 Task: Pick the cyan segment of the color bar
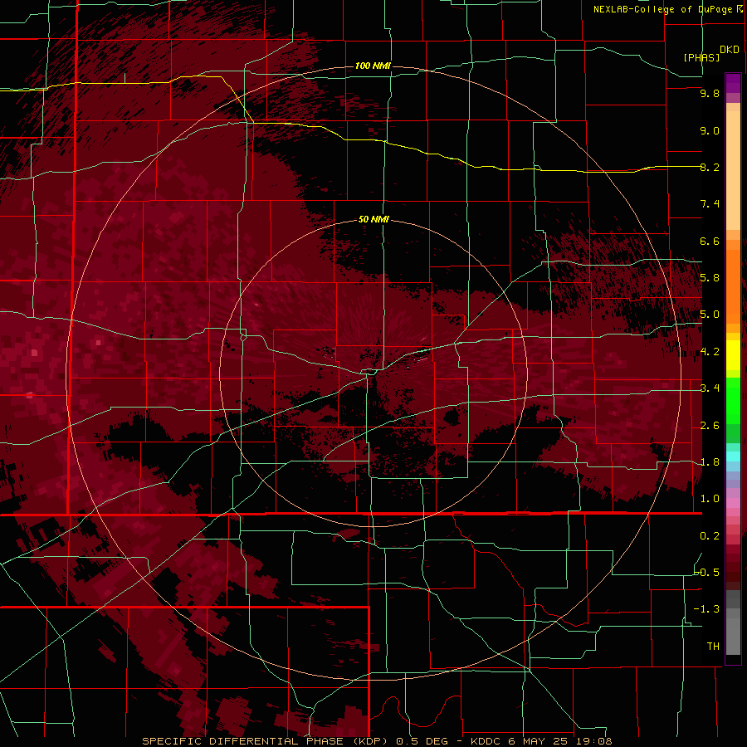pyautogui.click(x=733, y=456)
